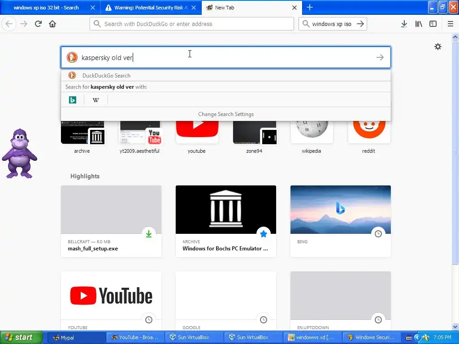Open the Windows start button

(x=21, y=337)
